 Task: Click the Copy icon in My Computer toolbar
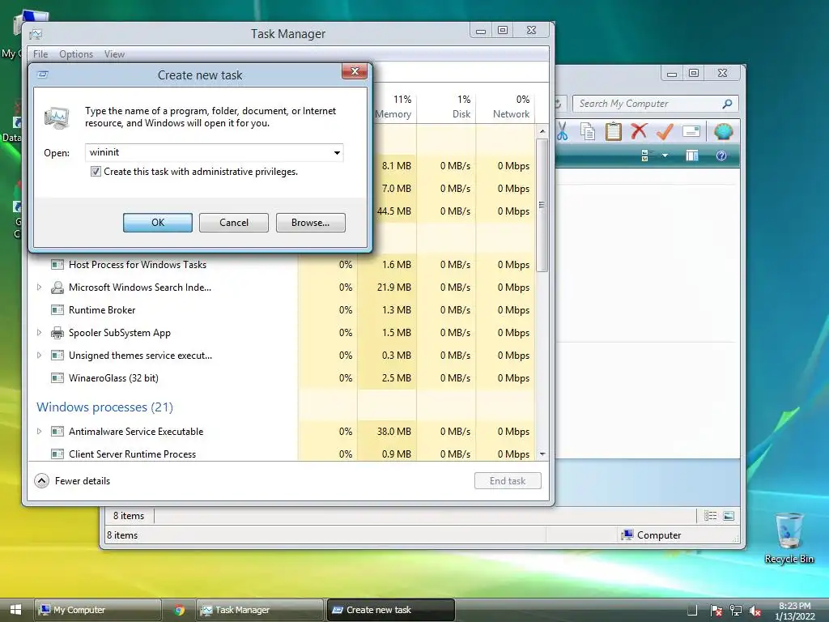point(588,132)
